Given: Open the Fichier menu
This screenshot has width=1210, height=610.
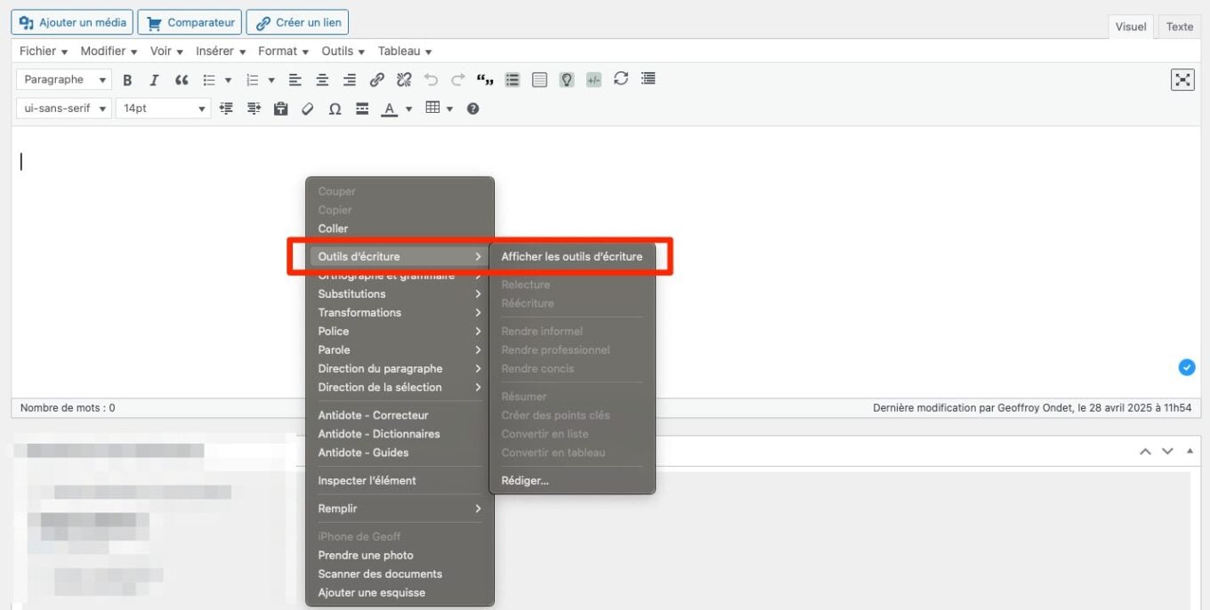Looking at the screenshot, I should coord(44,52).
